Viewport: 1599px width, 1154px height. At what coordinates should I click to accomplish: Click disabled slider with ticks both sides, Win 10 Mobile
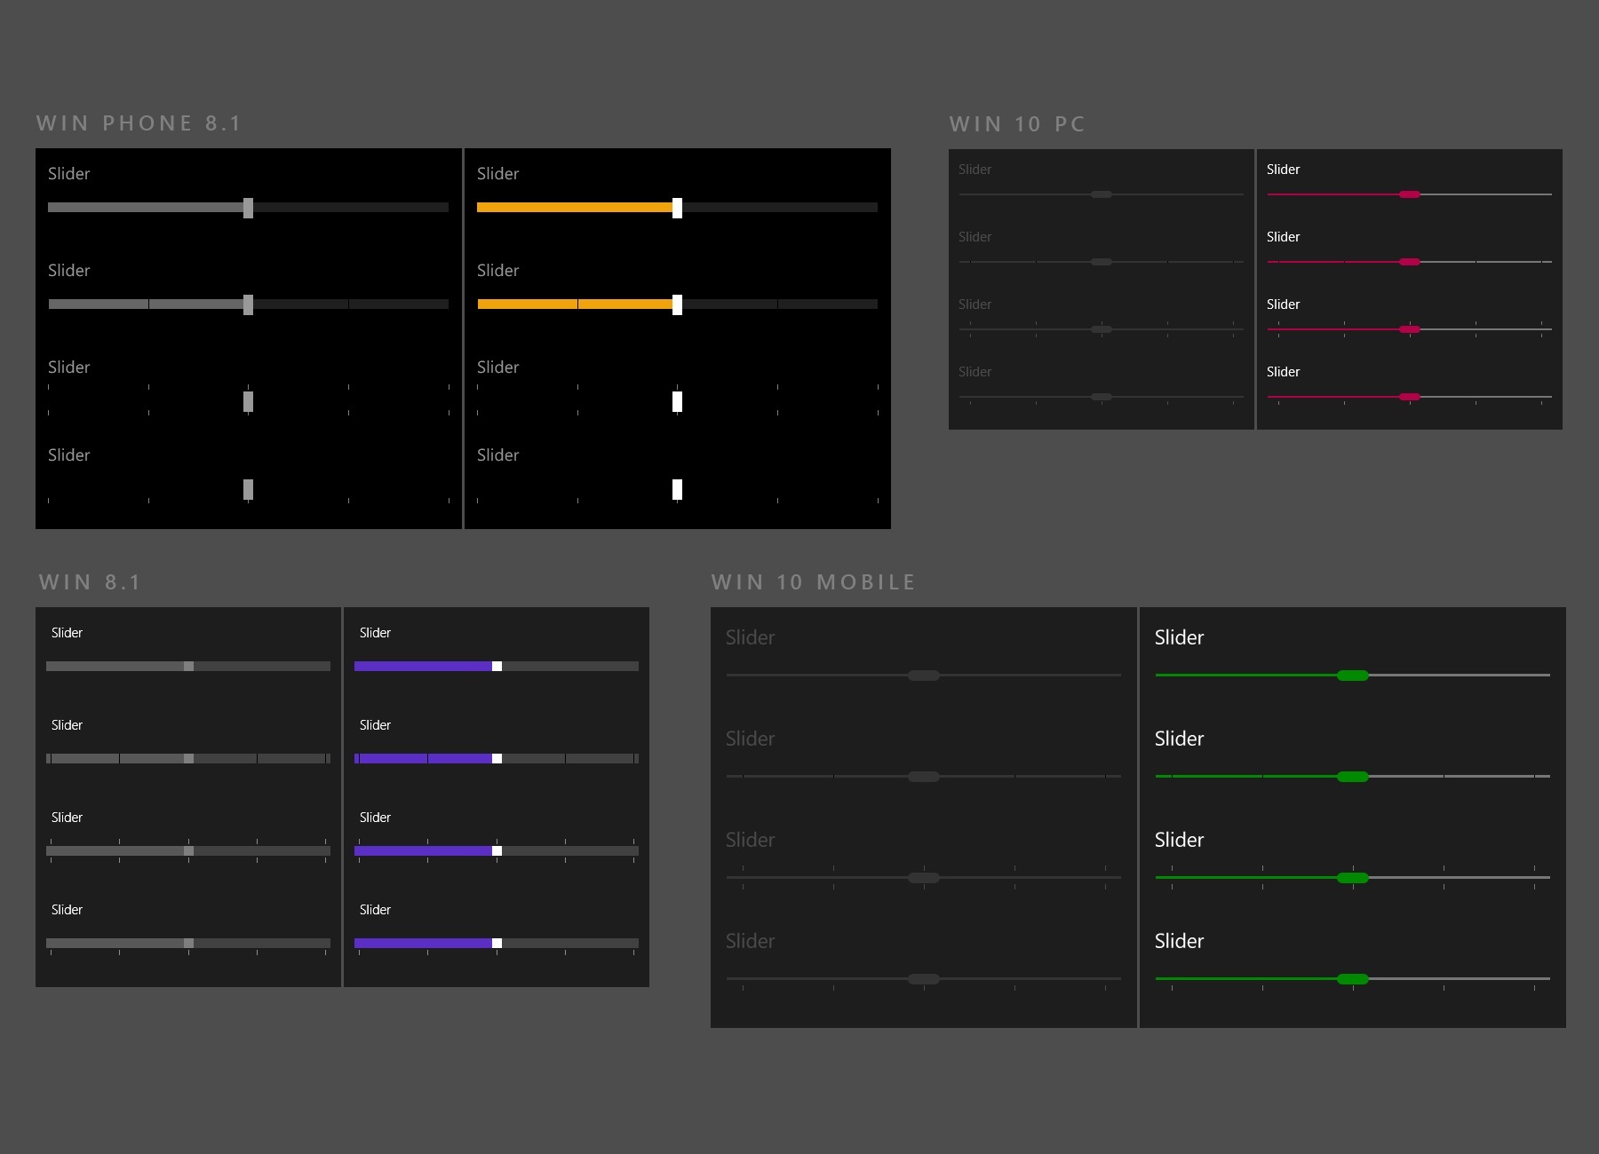point(924,878)
